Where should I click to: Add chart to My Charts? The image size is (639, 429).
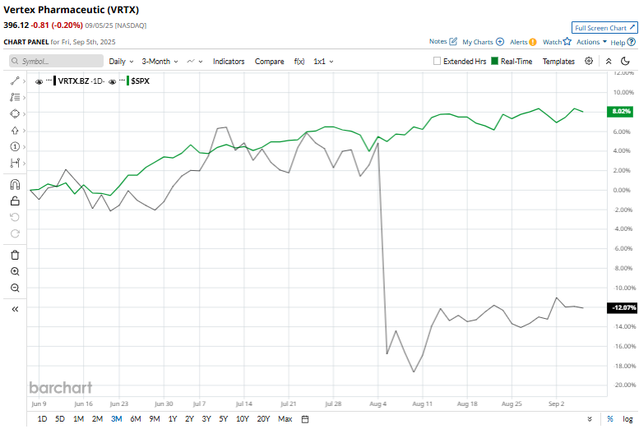point(483,42)
